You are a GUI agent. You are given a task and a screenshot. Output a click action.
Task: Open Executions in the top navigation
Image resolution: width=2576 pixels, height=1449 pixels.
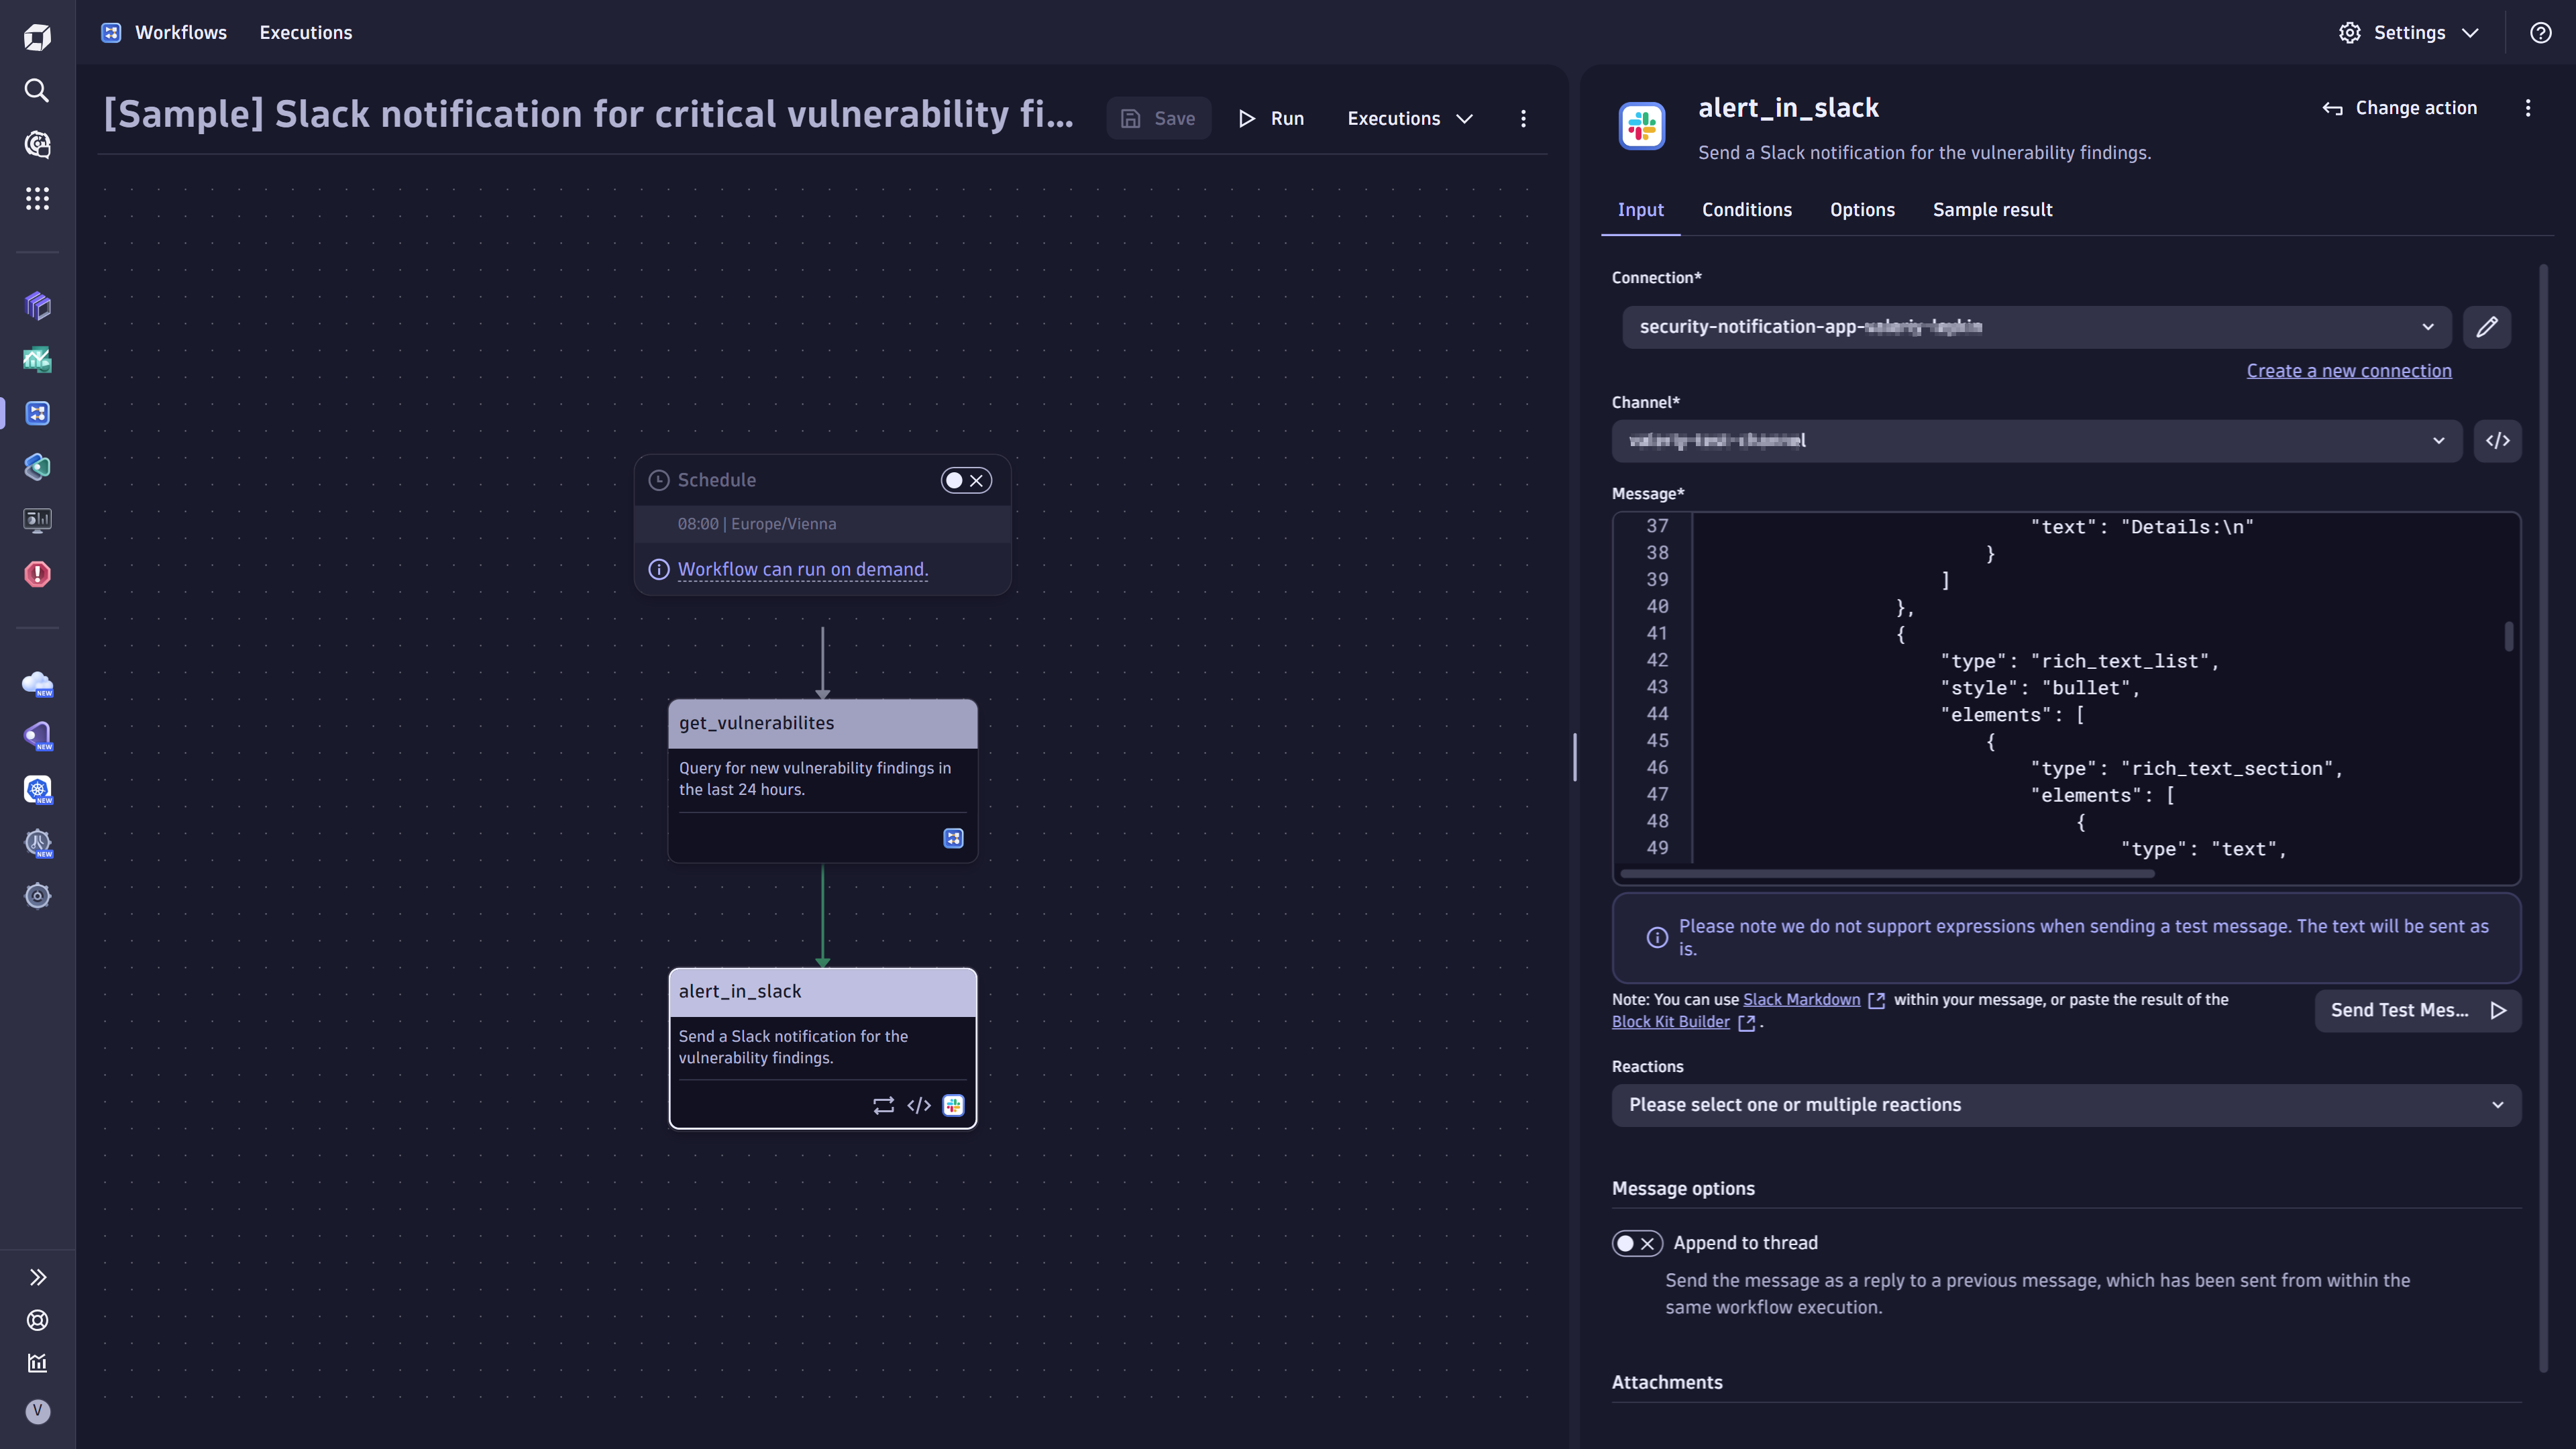click(x=305, y=33)
